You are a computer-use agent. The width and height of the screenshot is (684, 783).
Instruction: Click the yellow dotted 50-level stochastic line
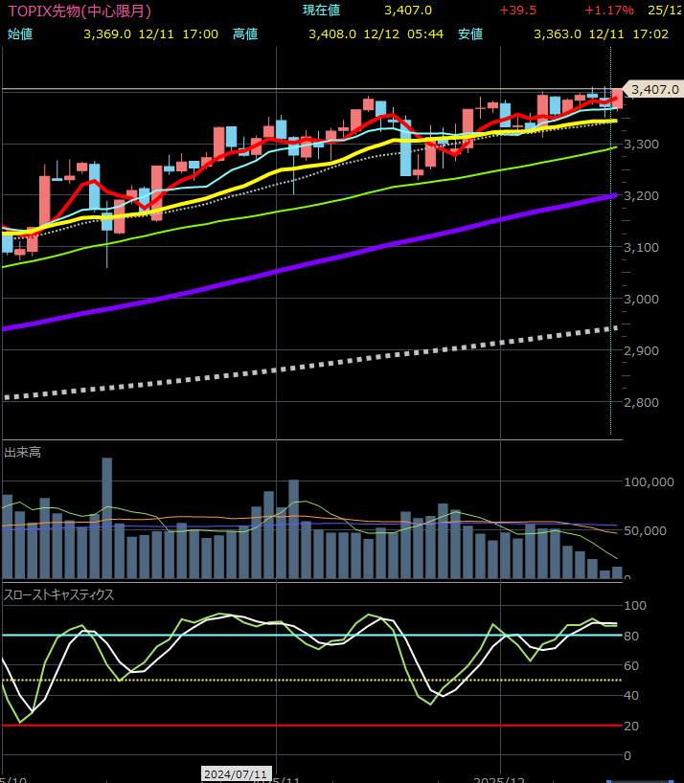tap(287, 681)
